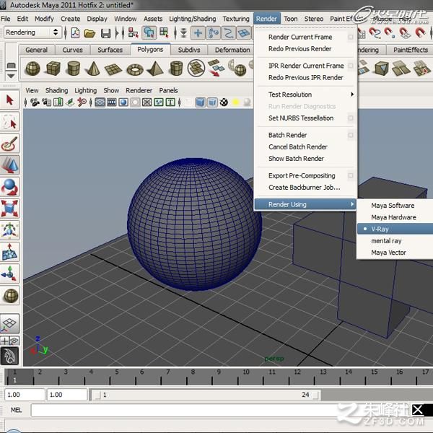Open Render Current Frame option box
The width and height of the screenshot is (433, 433).
click(x=351, y=37)
